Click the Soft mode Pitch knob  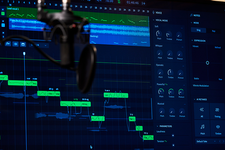pos(159,34)
